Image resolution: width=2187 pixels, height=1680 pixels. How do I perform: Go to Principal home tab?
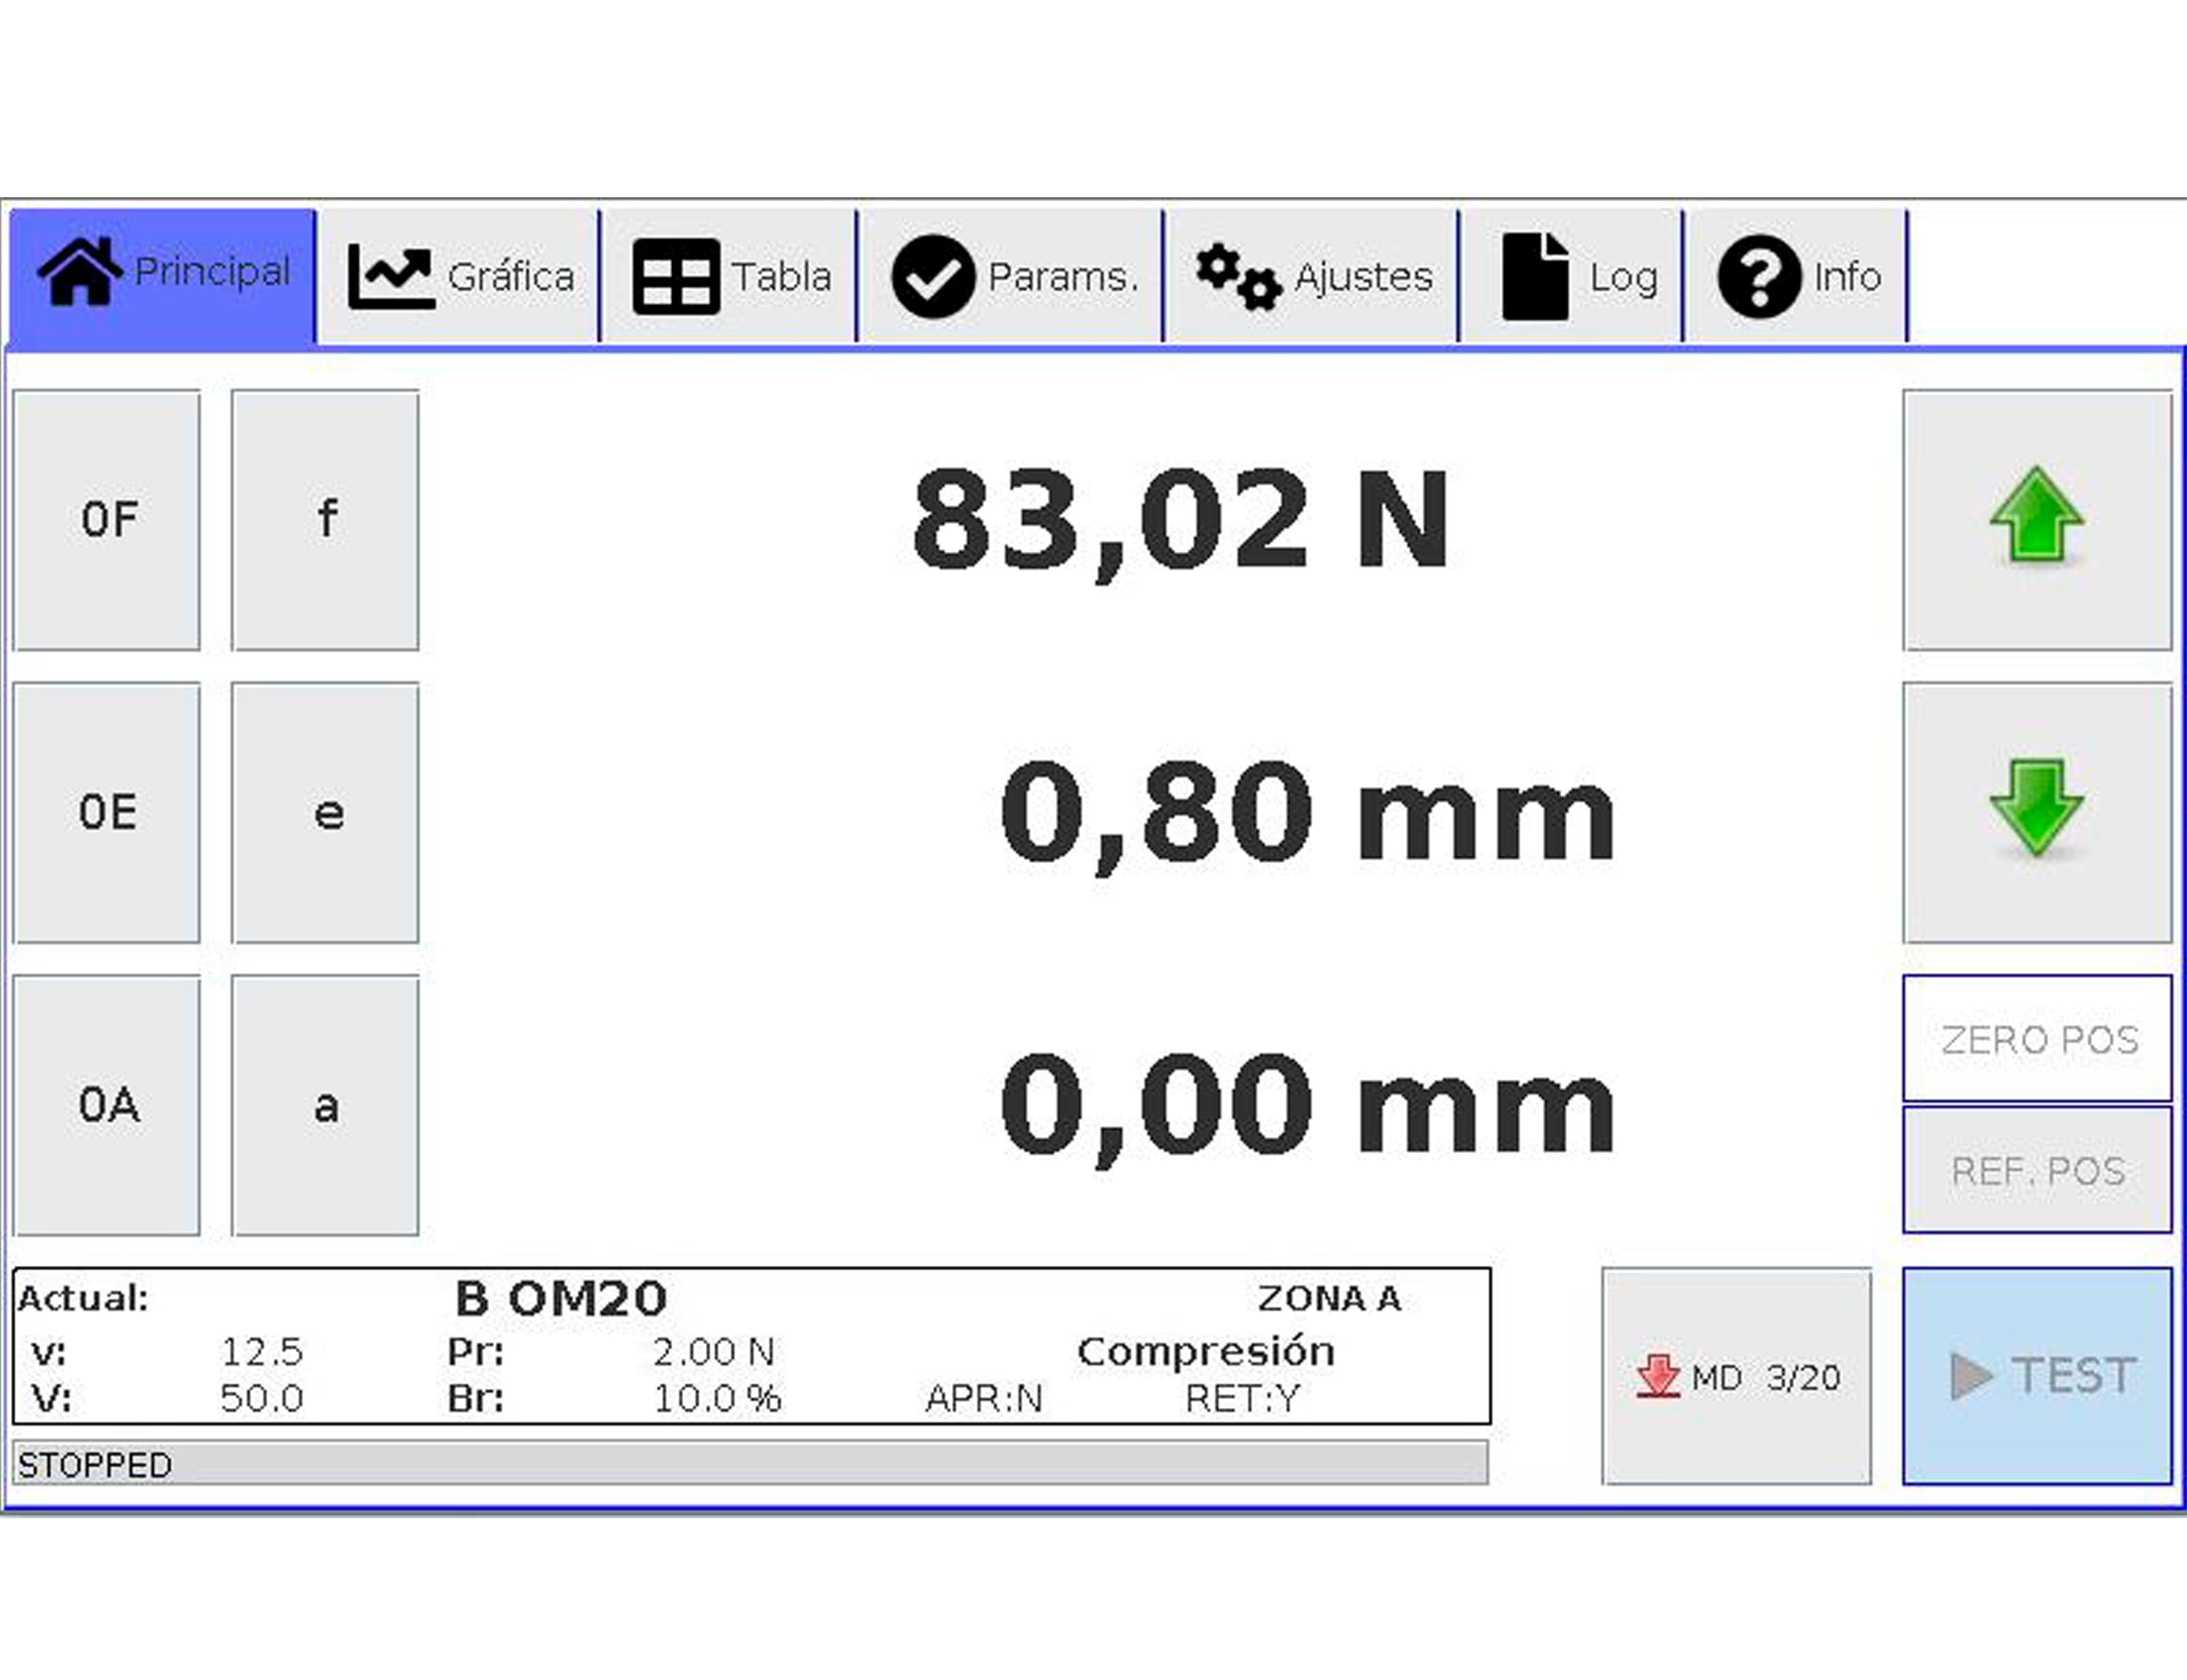pos(162,274)
